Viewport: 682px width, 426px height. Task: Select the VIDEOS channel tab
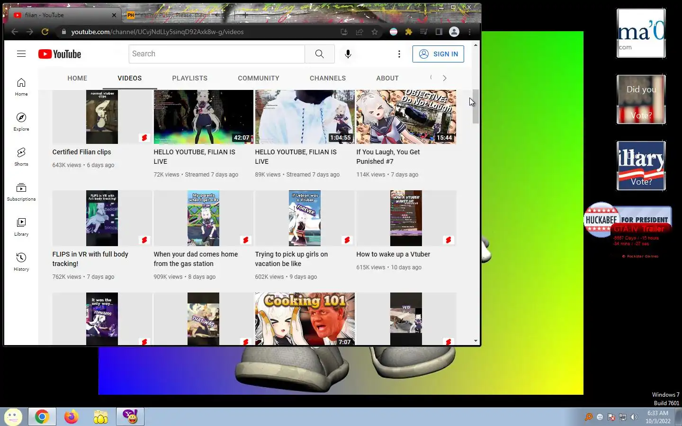click(x=130, y=78)
